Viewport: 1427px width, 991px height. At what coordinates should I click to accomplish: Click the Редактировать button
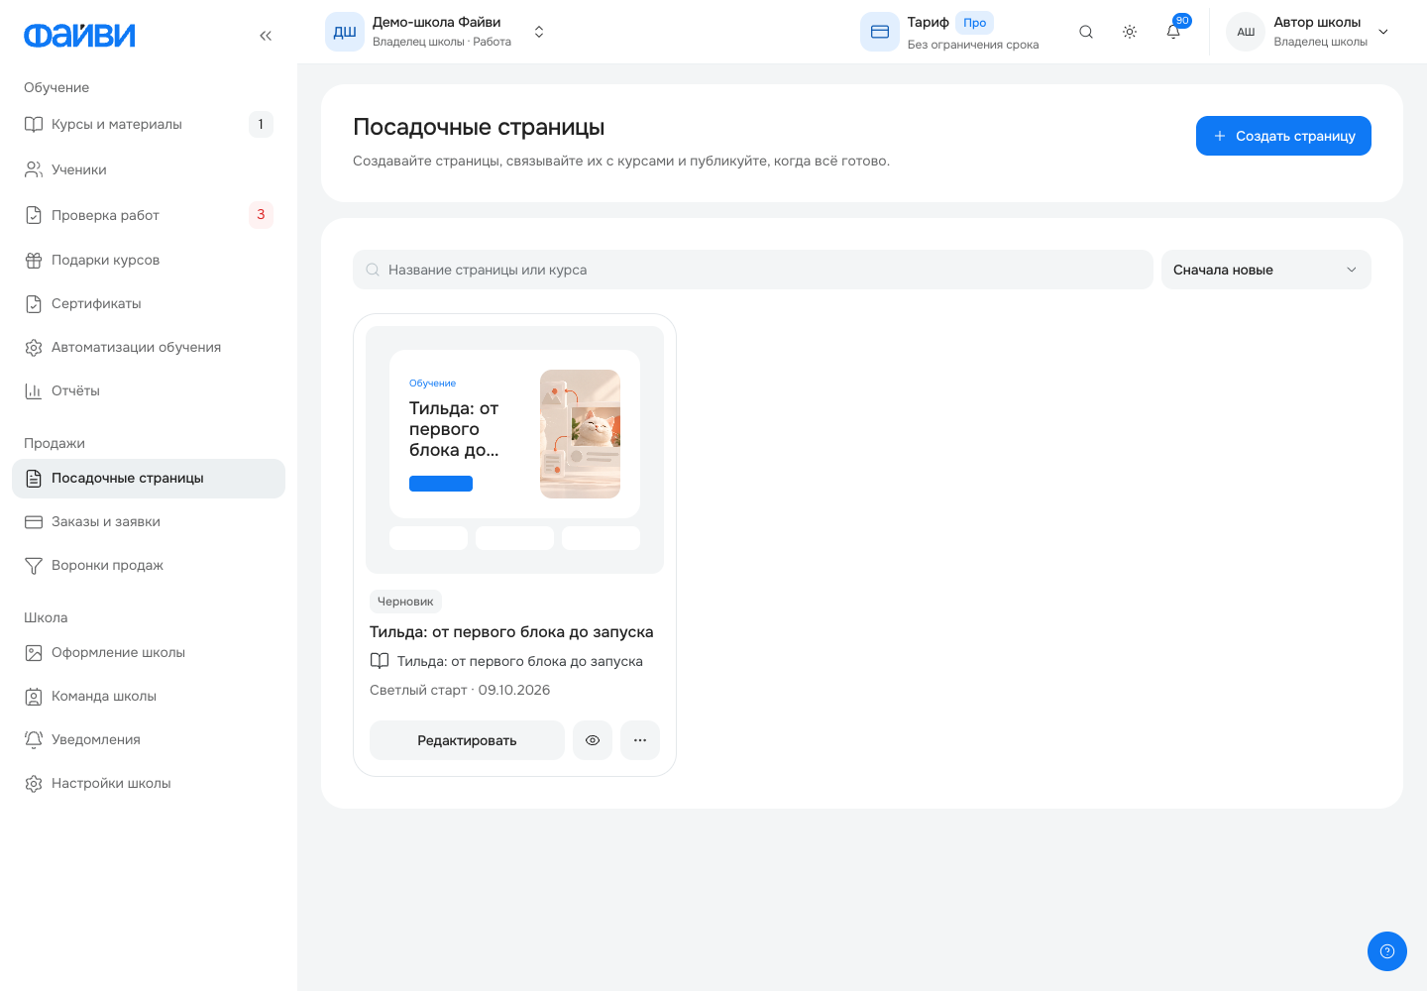pyautogui.click(x=467, y=740)
